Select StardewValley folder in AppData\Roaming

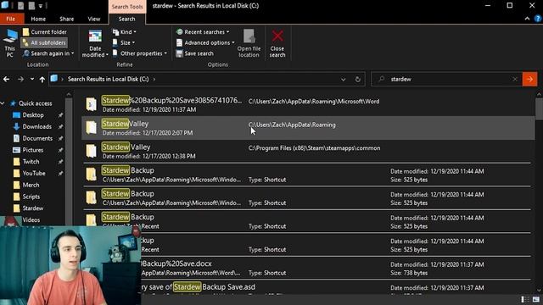click(308, 128)
